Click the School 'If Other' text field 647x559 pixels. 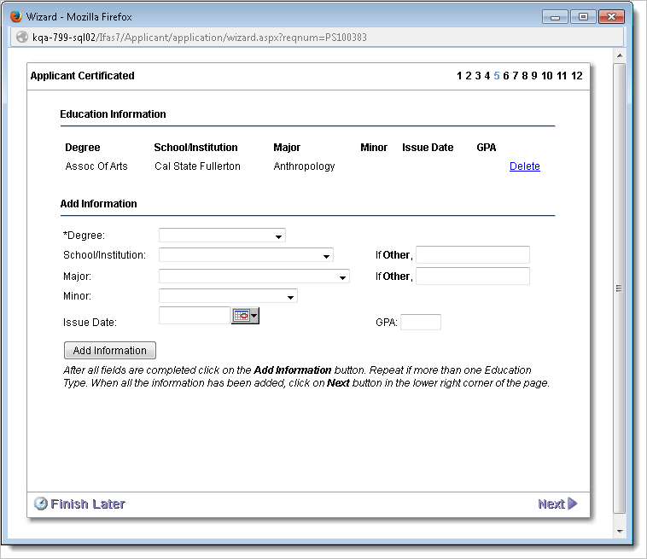pyautogui.click(x=472, y=255)
